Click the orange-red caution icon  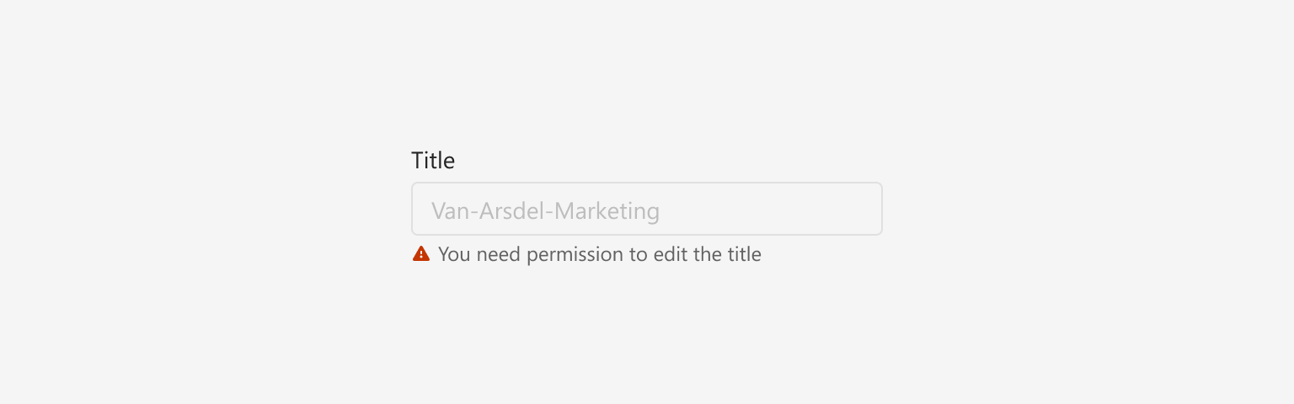tap(421, 254)
